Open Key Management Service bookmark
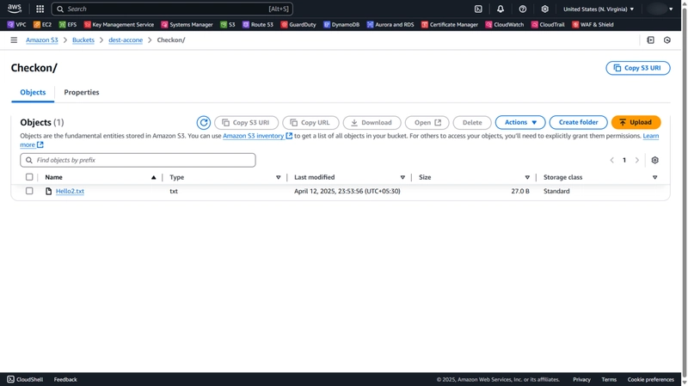This screenshot has height=386, width=688. [119, 25]
